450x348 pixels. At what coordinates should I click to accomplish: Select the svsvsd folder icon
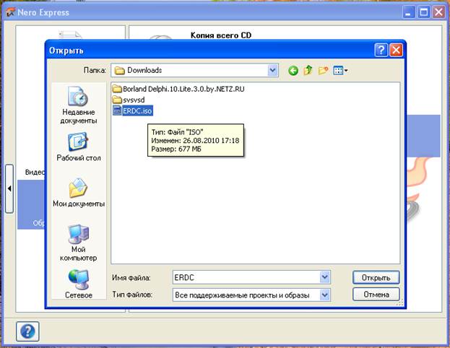coord(117,100)
